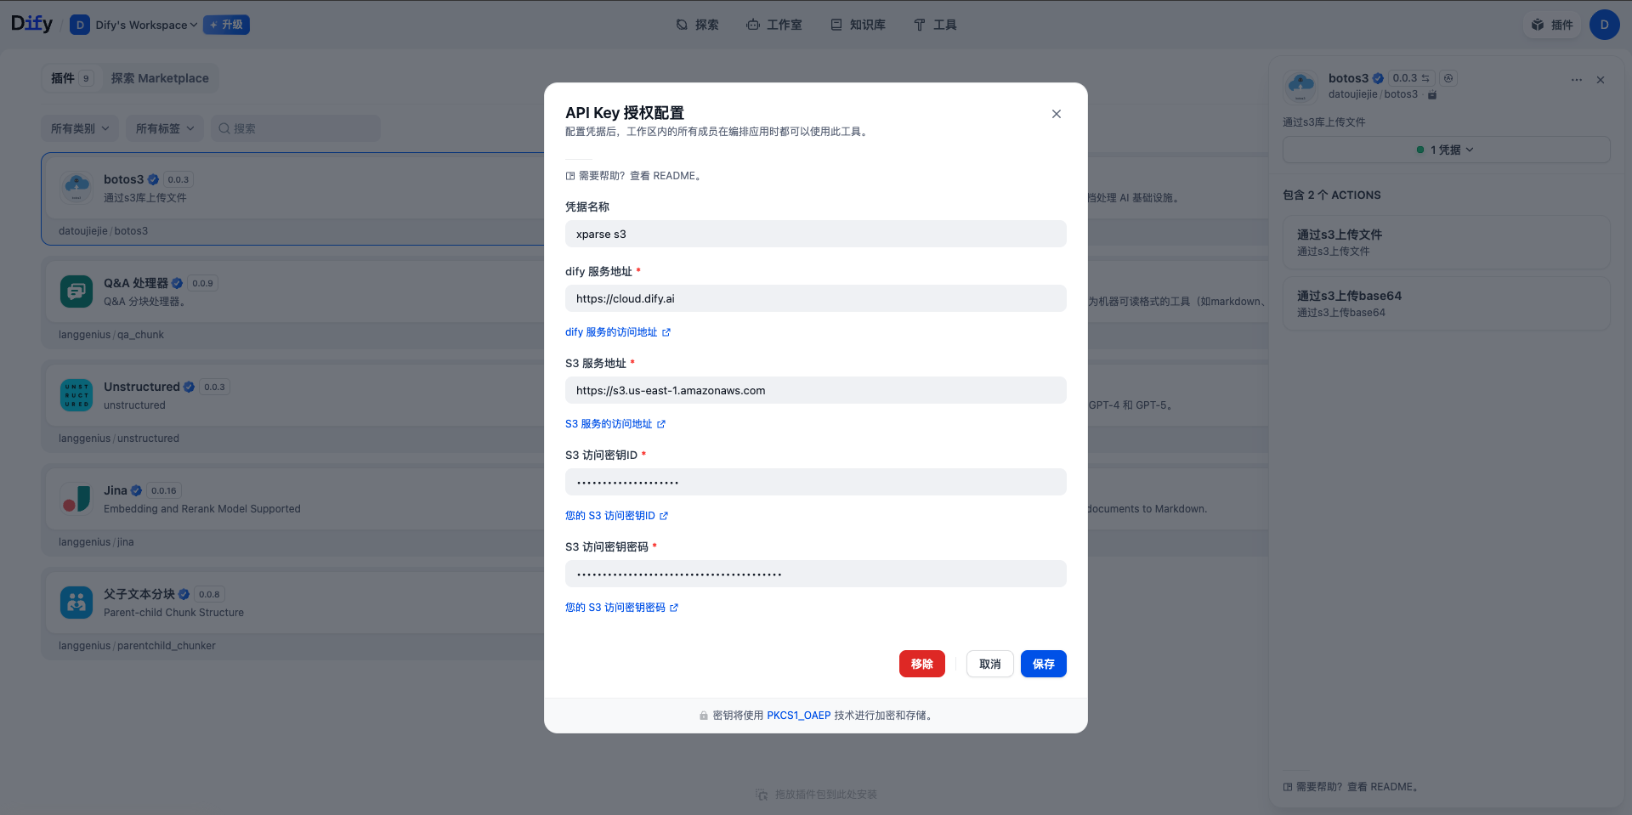Click the 升级 upgrade badge
Screen dimensions: 1632x815
225,25
